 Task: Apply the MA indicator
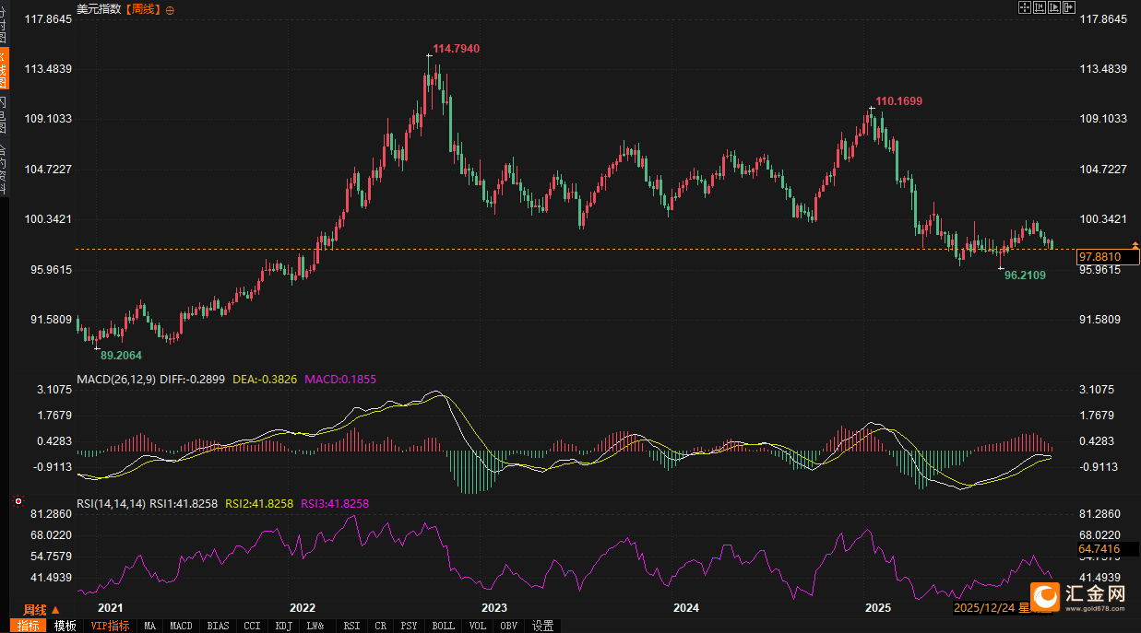pos(150,626)
